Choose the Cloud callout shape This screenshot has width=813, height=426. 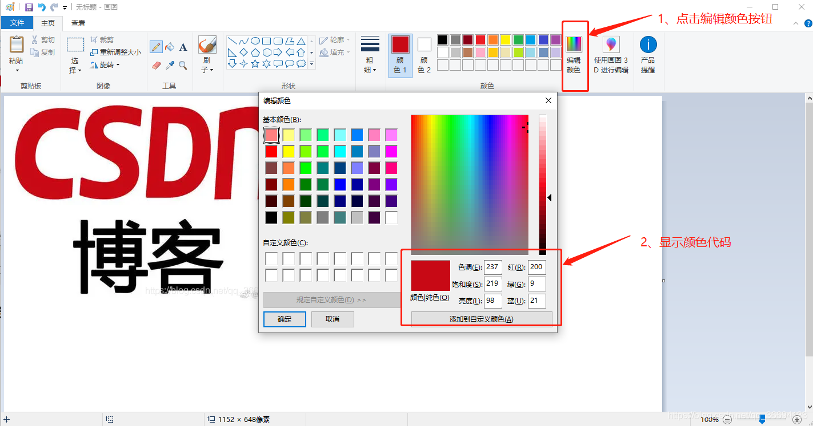pyautogui.click(x=301, y=64)
